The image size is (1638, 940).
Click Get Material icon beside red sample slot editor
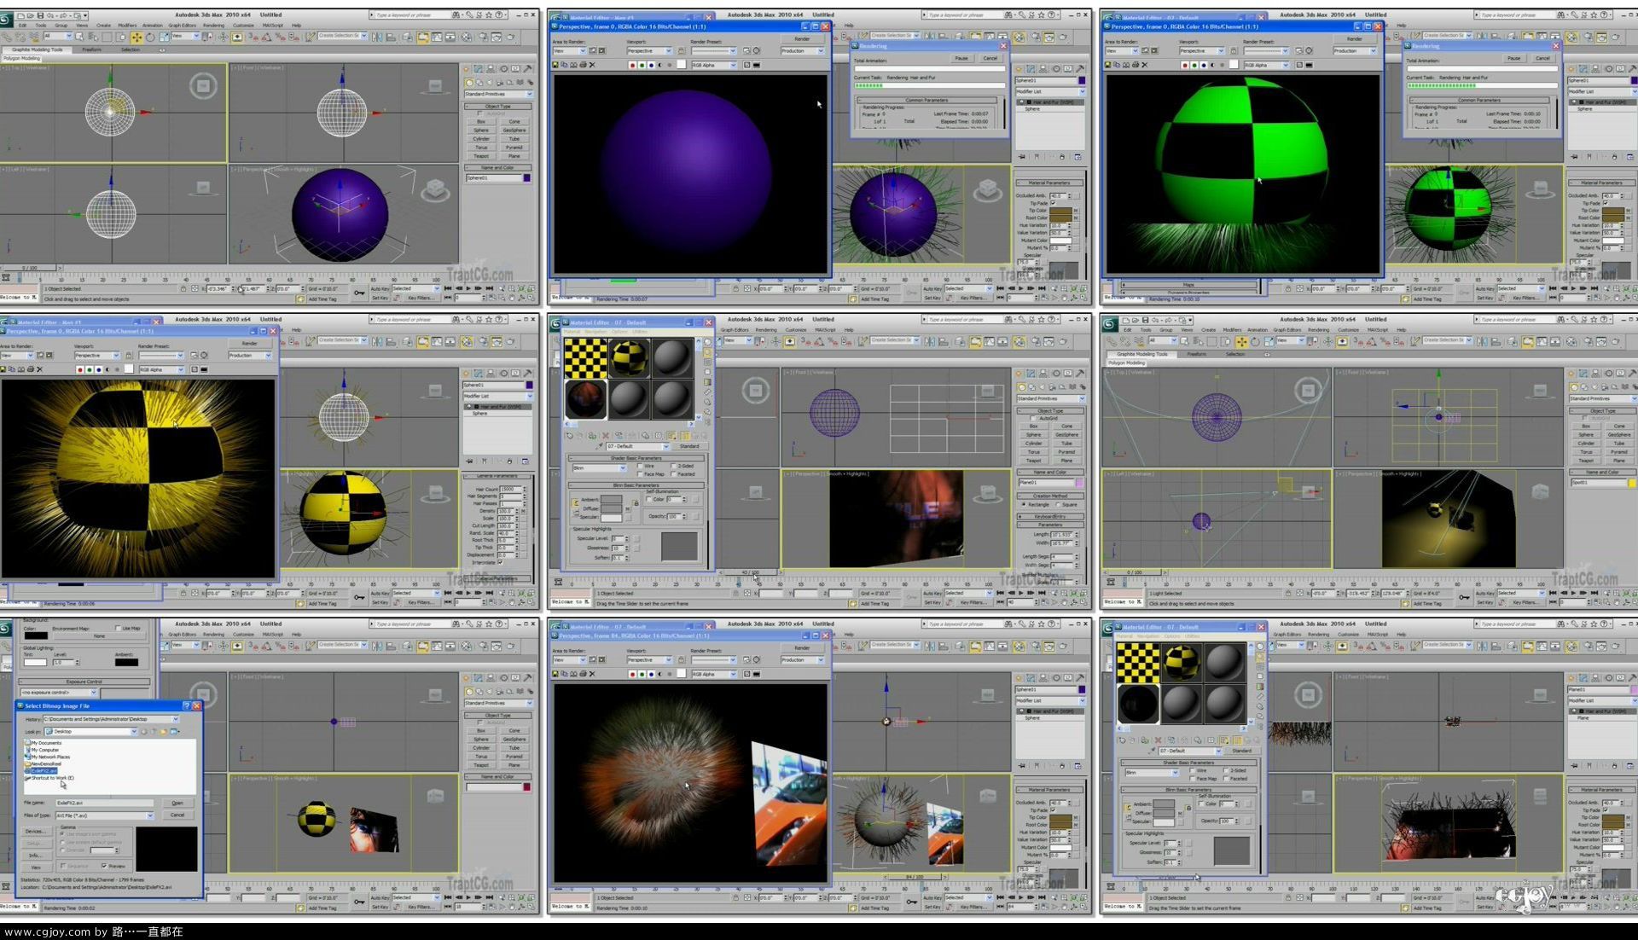pyautogui.click(x=570, y=436)
